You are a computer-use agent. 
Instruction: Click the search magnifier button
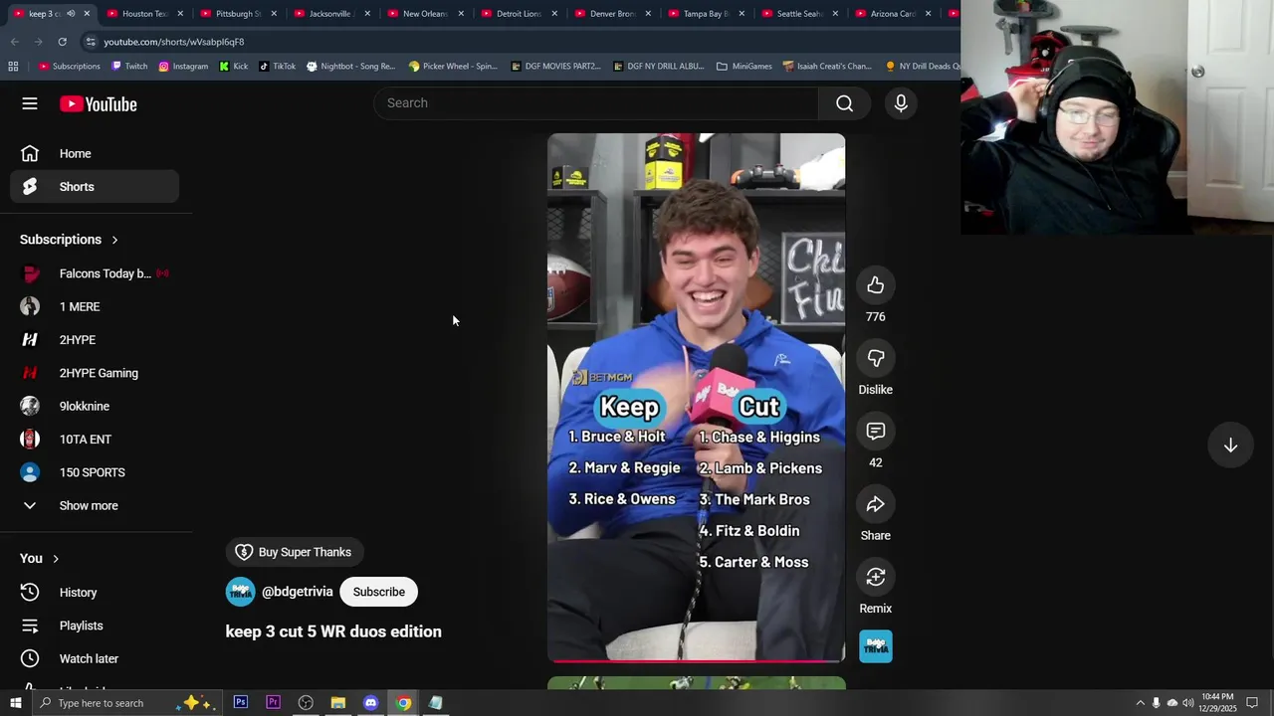click(844, 103)
